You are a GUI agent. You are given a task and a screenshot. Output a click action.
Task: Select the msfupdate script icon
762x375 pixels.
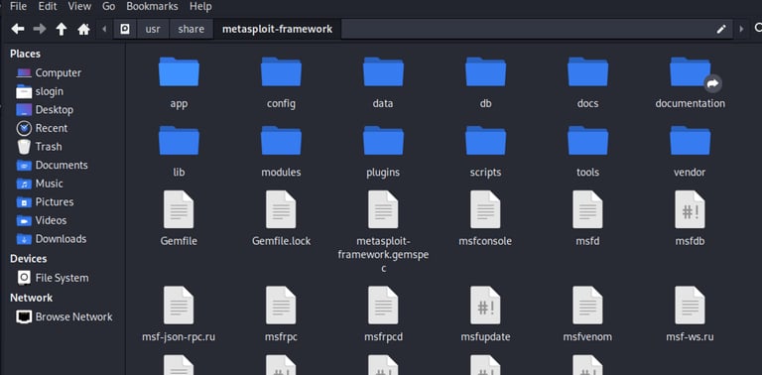(x=485, y=306)
